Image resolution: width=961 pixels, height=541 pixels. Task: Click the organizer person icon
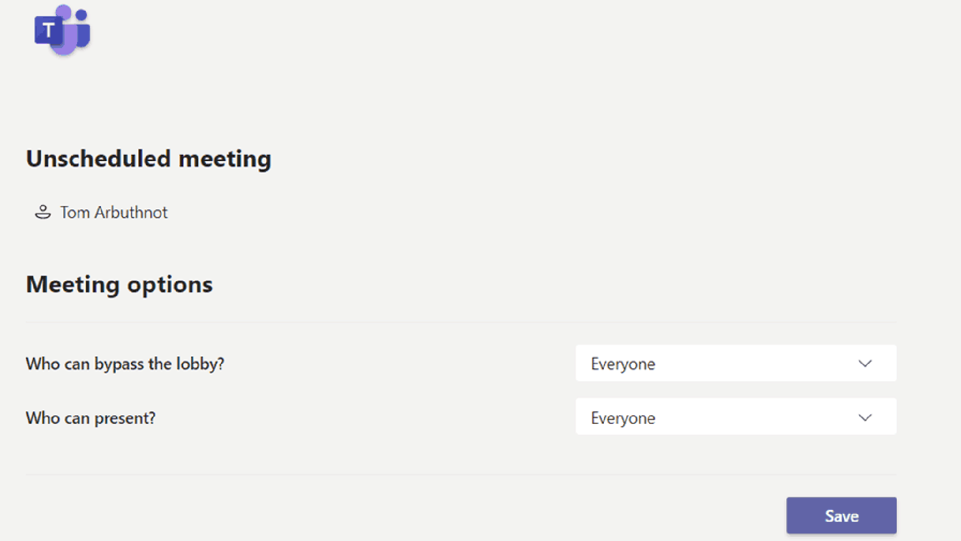tap(43, 212)
